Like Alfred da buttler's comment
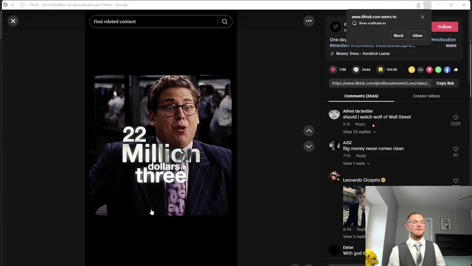Image resolution: width=472 pixels, height=266 pixels. tap(456, 117)
